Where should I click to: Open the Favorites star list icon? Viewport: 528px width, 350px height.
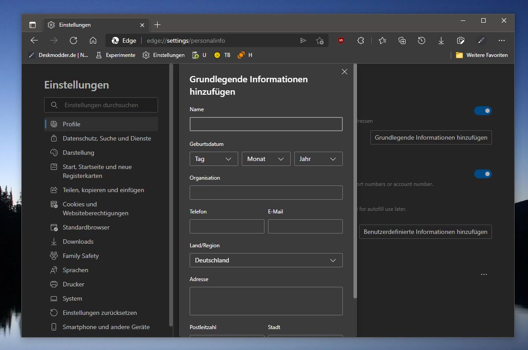(382, 41)
